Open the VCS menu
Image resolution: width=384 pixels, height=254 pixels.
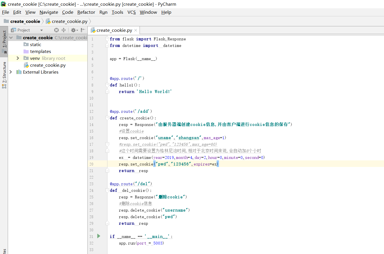click(132, 12)
